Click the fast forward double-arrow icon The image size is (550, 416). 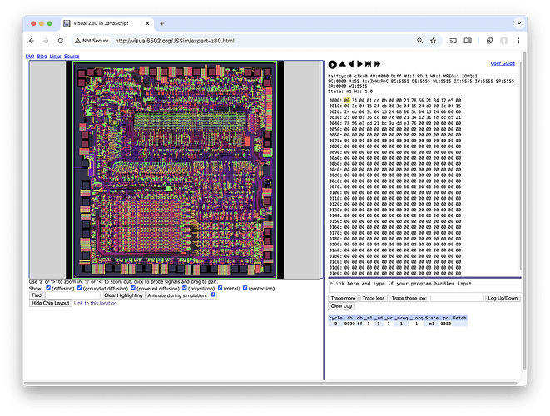pyautogui.click(x=376, y=64)
